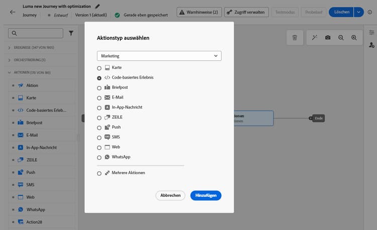This screenshot has height=230, width=377.
Task: Click the camera snapshot icon
Action: [328, 38]
